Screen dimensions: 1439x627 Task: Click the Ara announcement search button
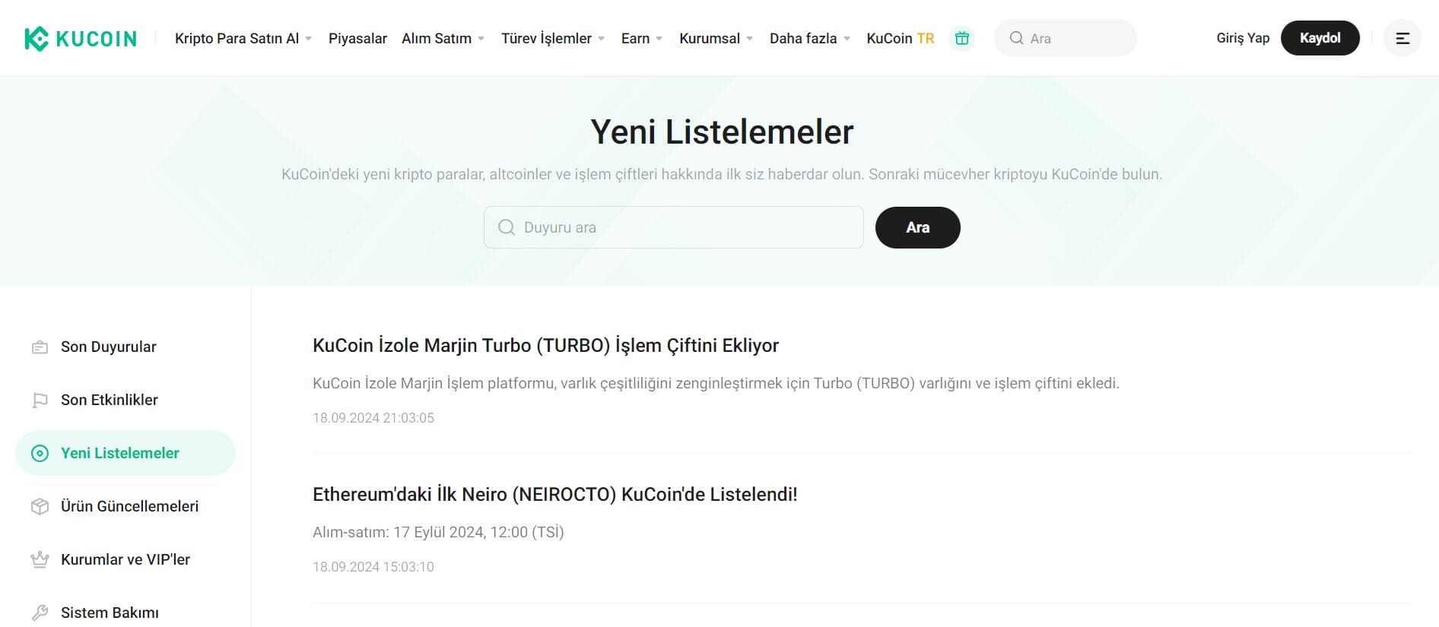pos(918,227)
